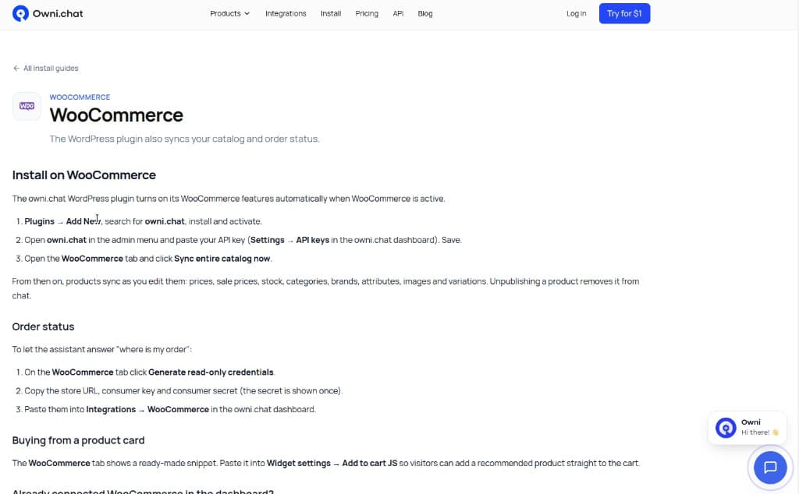Click the Owni avatar in chat greeting
This screenshot has width=799, height=494.
[x=726, y=427]
